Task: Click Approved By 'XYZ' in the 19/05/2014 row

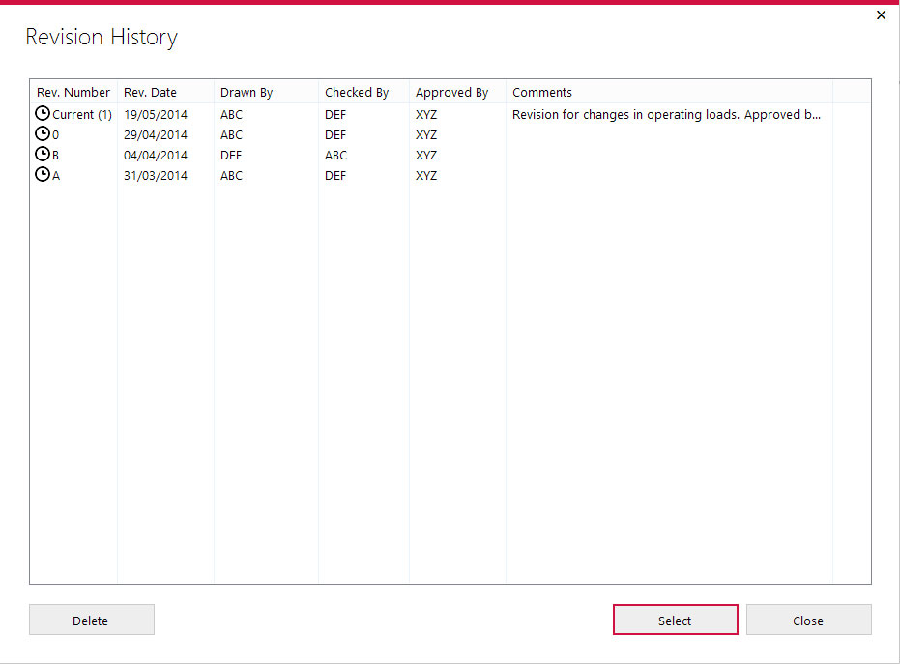Action: pyautogui.click(x=426, y=115)
